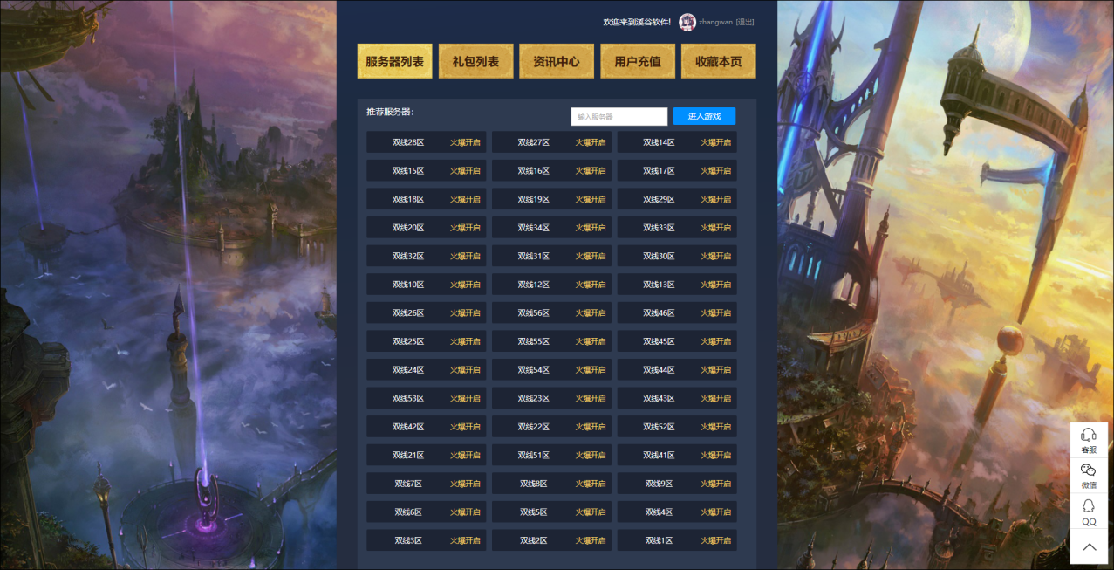Image resolution: width=1114 pixels, height=570 pixels.
Task: Choose server 双线33区
Action: click(x=677, y=227)
